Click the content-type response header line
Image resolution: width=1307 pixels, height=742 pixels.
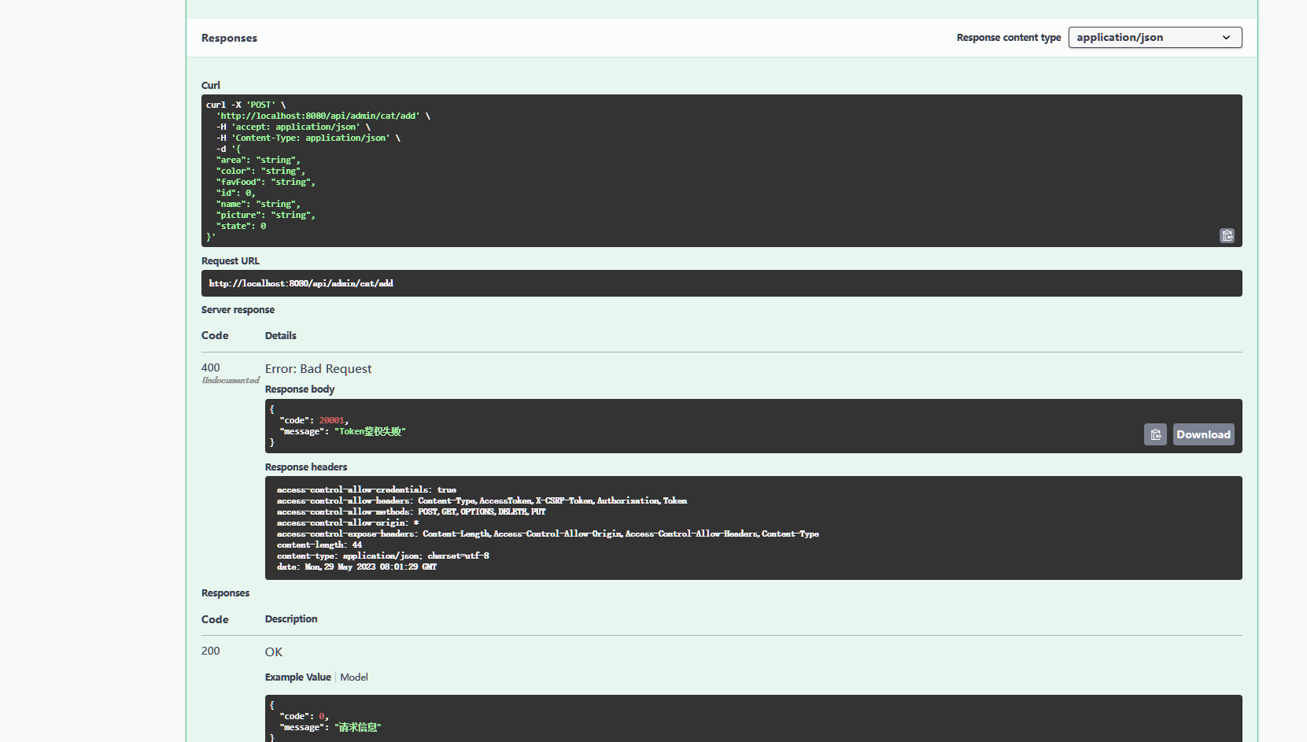(x=383, y=556)
